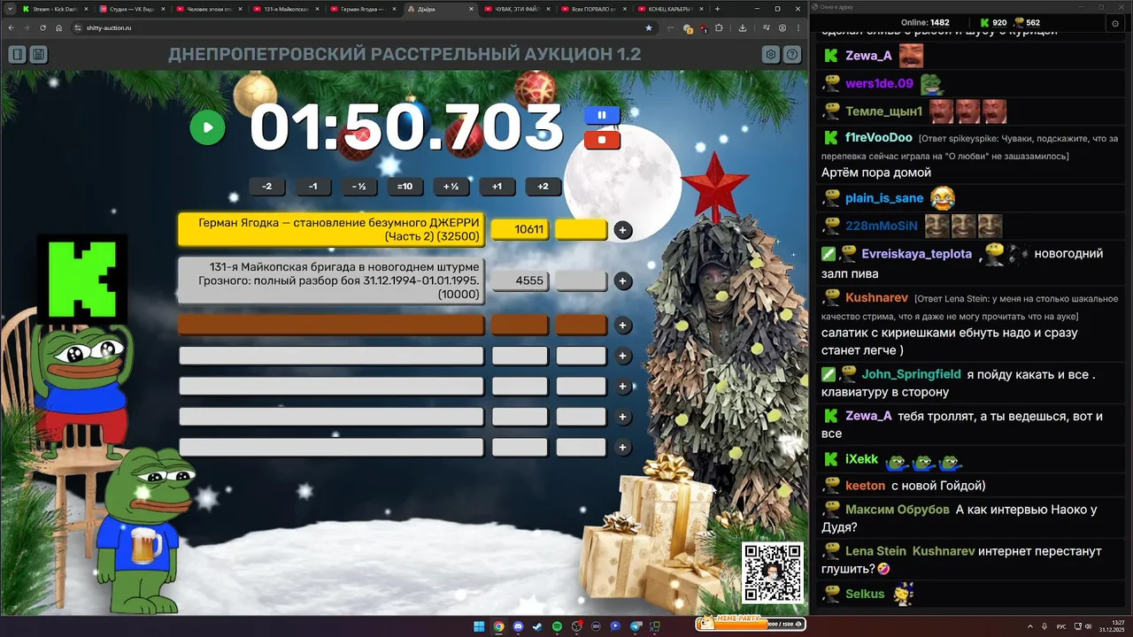Open Windows Start menu
Screen dimensions: 1133x637
[479, 626]
